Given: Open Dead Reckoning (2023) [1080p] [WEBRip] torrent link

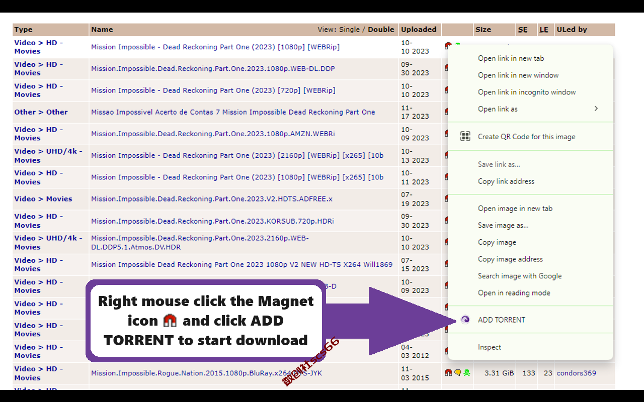Looking at the screenshot, I should click(215, 47).
